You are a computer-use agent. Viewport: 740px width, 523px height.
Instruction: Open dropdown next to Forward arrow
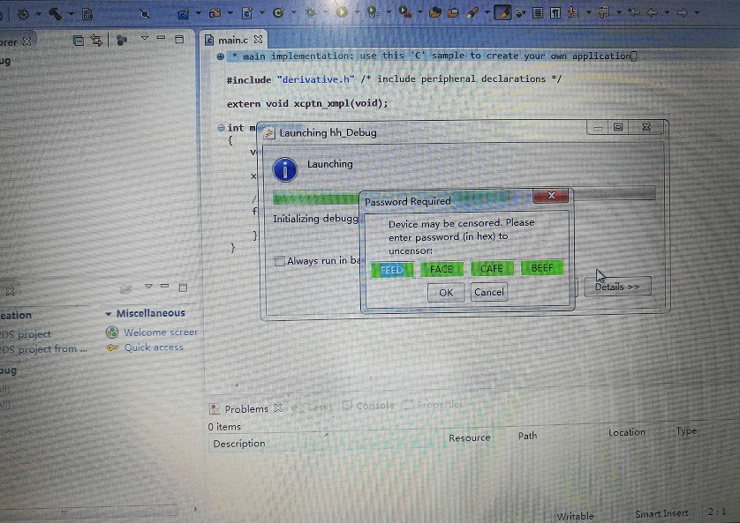697,12
